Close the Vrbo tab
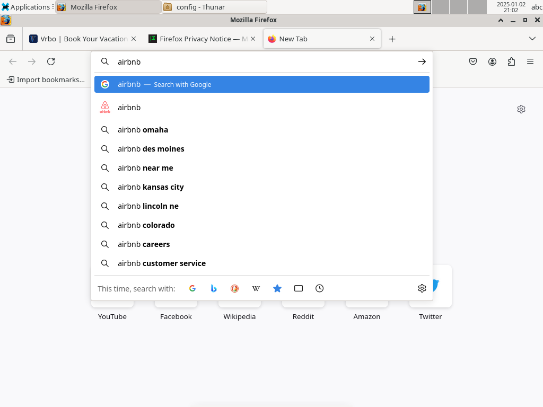Image resolution: width=543 pixels, height=407 pixels. (134, 39)
